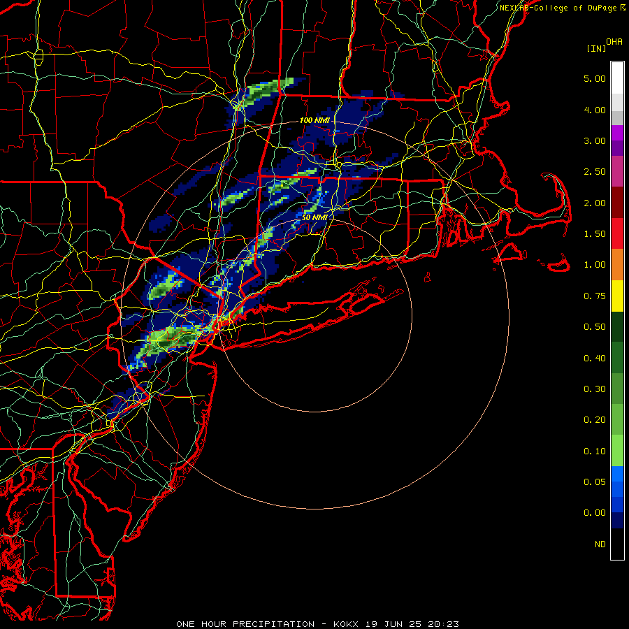Select the 0.40 legend value

click(x=595, y=359)
